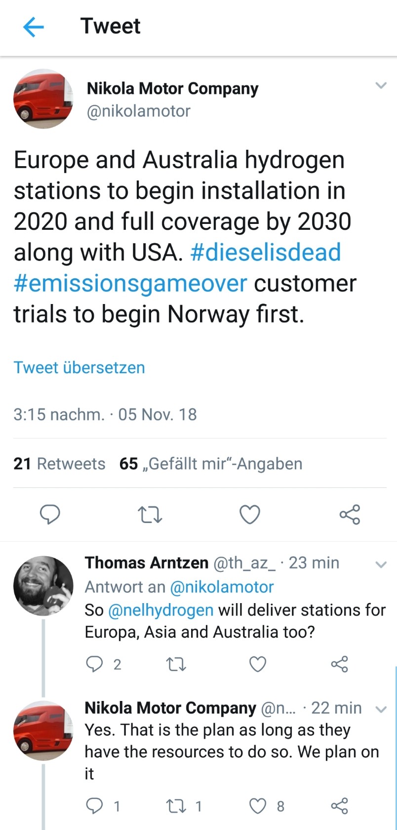This screenshot has height=830, width=397.
Task: Like the main hydrogen stations tweet
Action: click(x=250, y=515)
